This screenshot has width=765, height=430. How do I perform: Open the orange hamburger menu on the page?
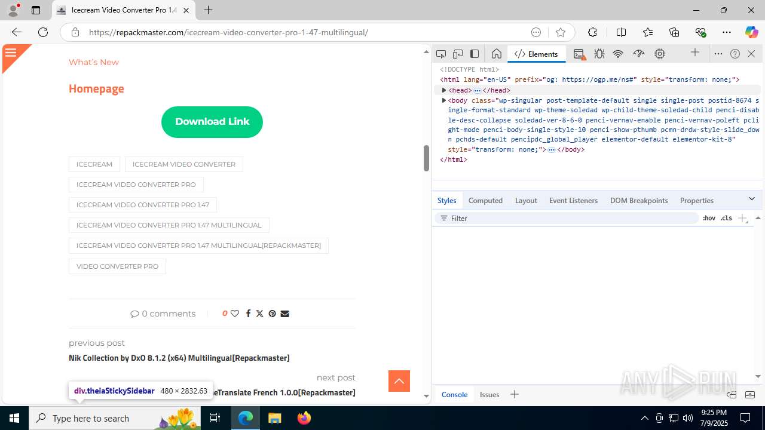pyautogui.click(x=11, y=53)
